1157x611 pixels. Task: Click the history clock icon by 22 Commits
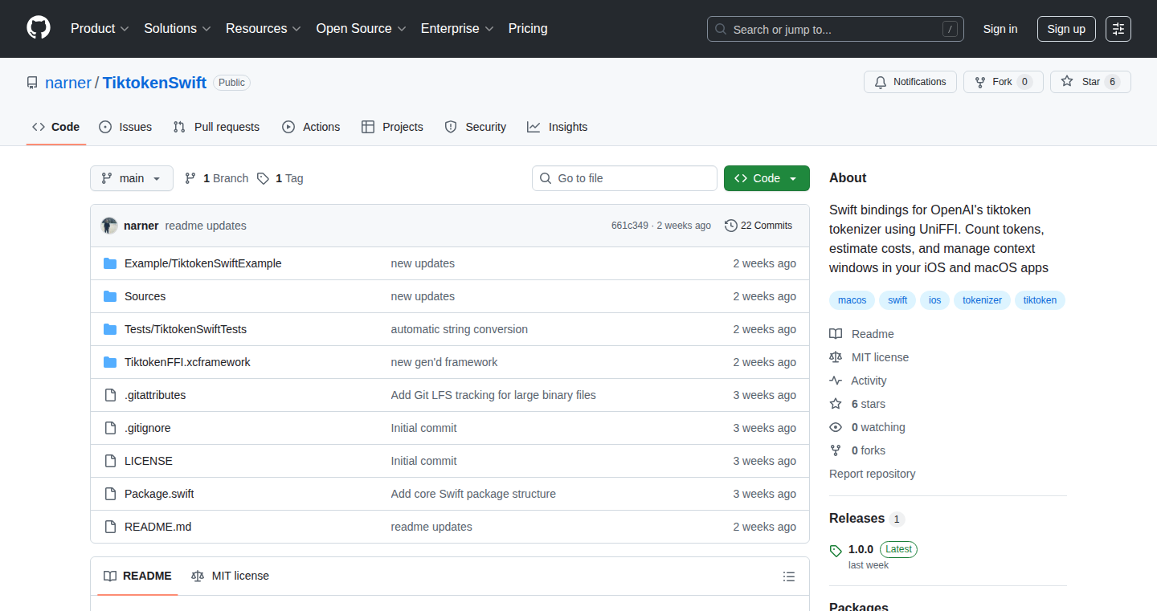coord(730,226)
